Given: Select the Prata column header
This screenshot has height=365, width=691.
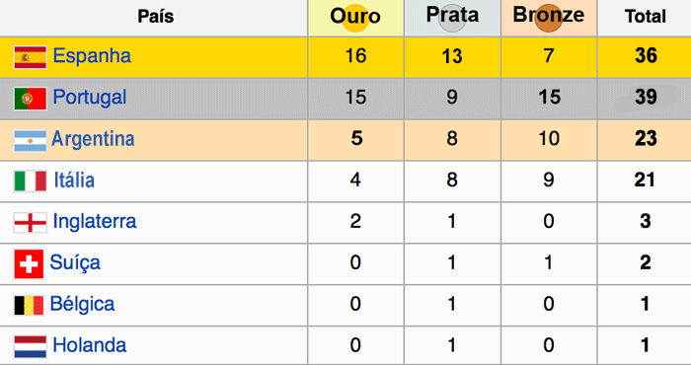Looking at the screenshot, I should pyautogui.click(x=452, y=18).
